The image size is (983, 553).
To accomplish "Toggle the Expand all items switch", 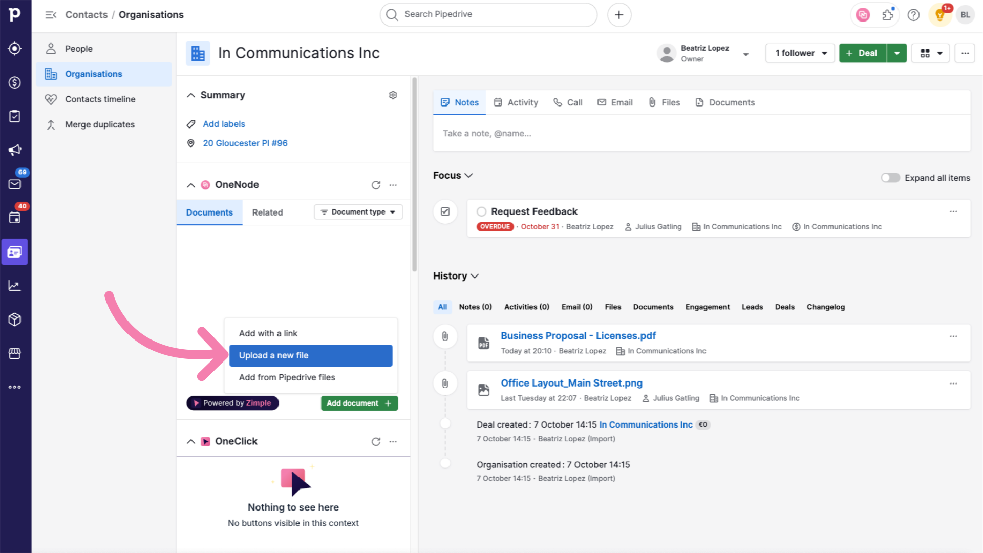I will click(890, 178).
